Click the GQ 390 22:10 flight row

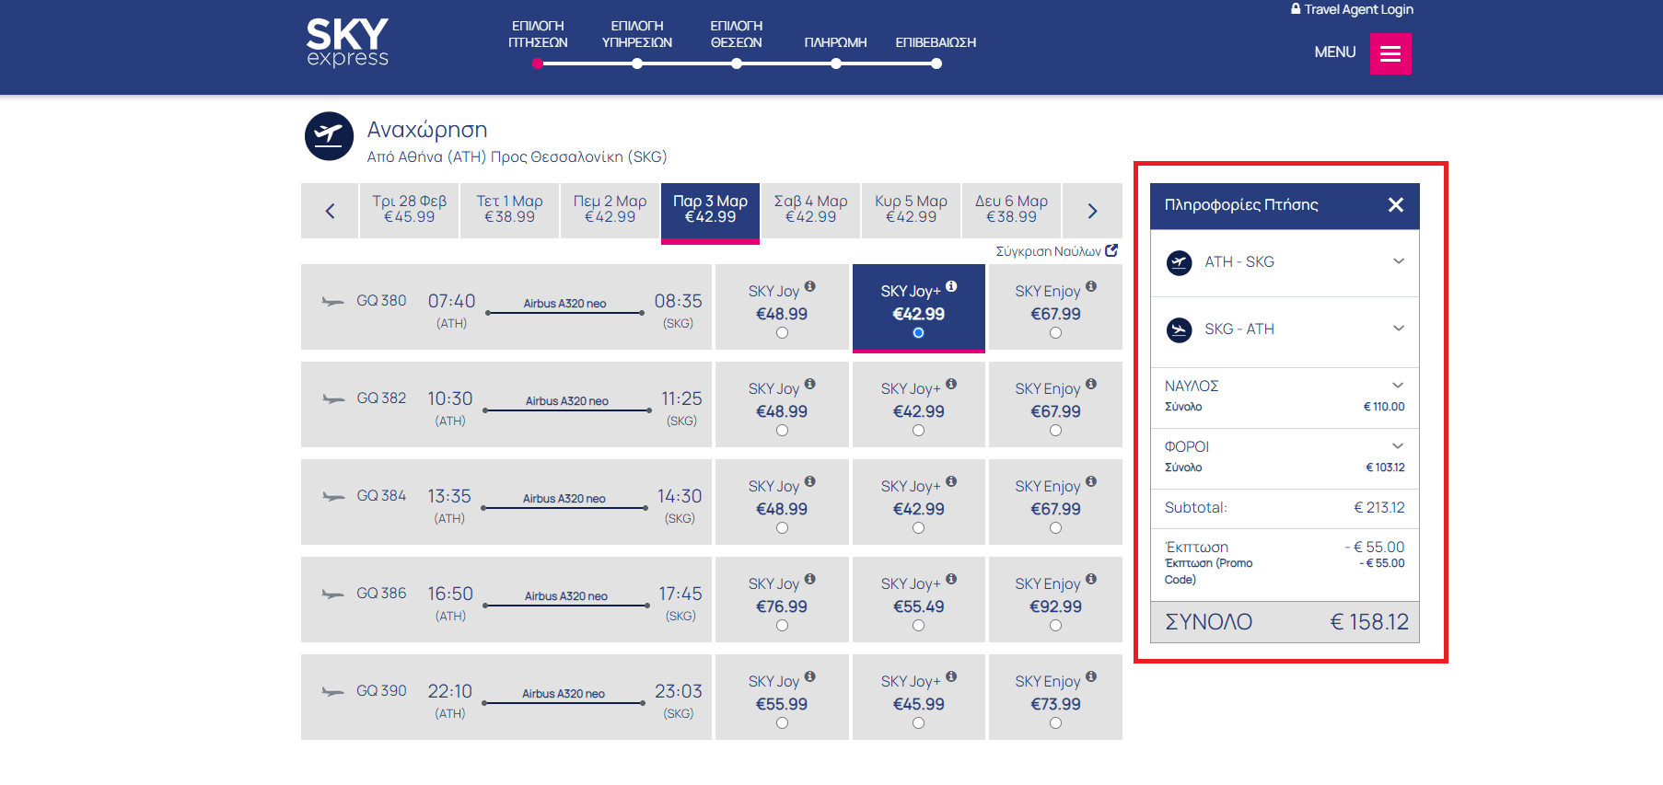[x=506, y=698]
